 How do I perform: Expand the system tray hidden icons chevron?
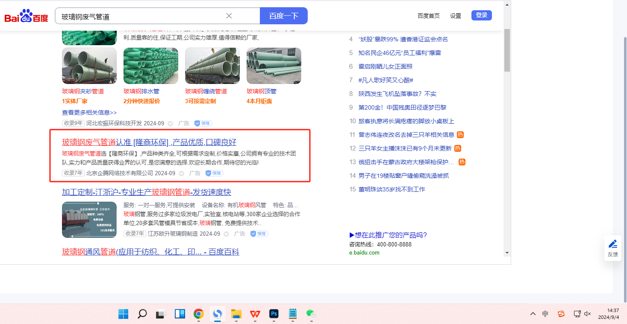click(533, 314)
